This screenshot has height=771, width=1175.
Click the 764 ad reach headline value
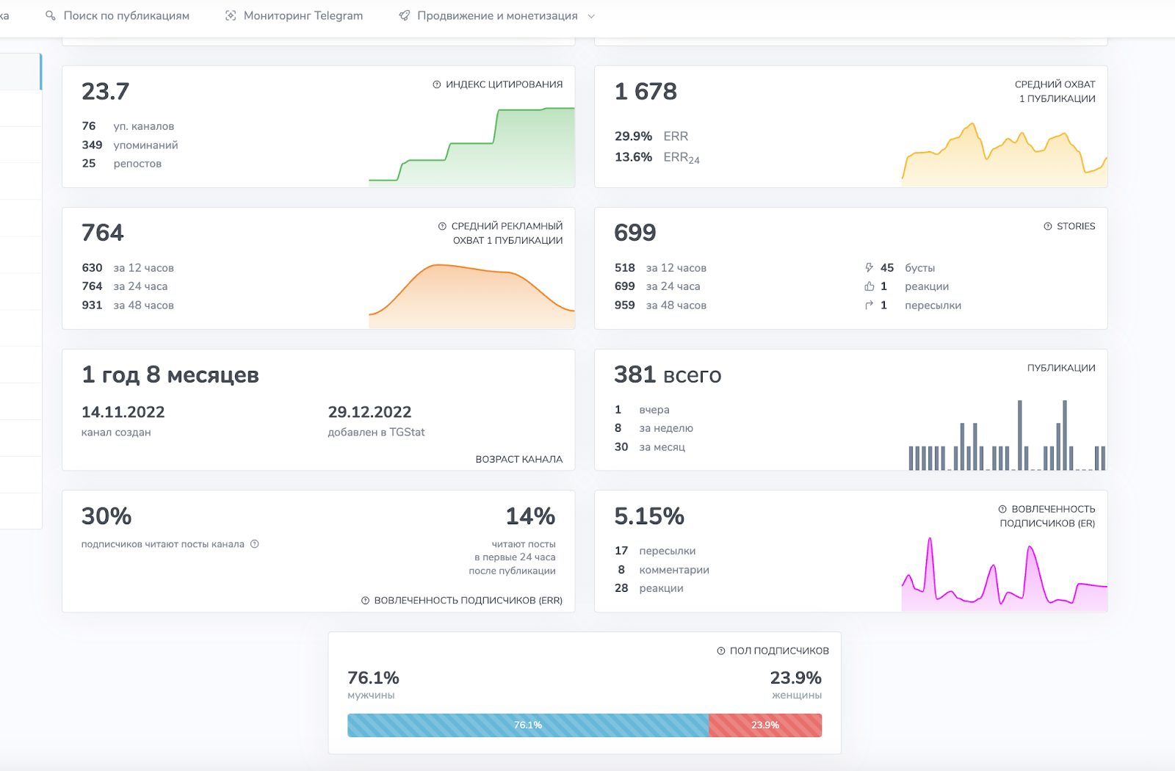(x=103, y=233)
